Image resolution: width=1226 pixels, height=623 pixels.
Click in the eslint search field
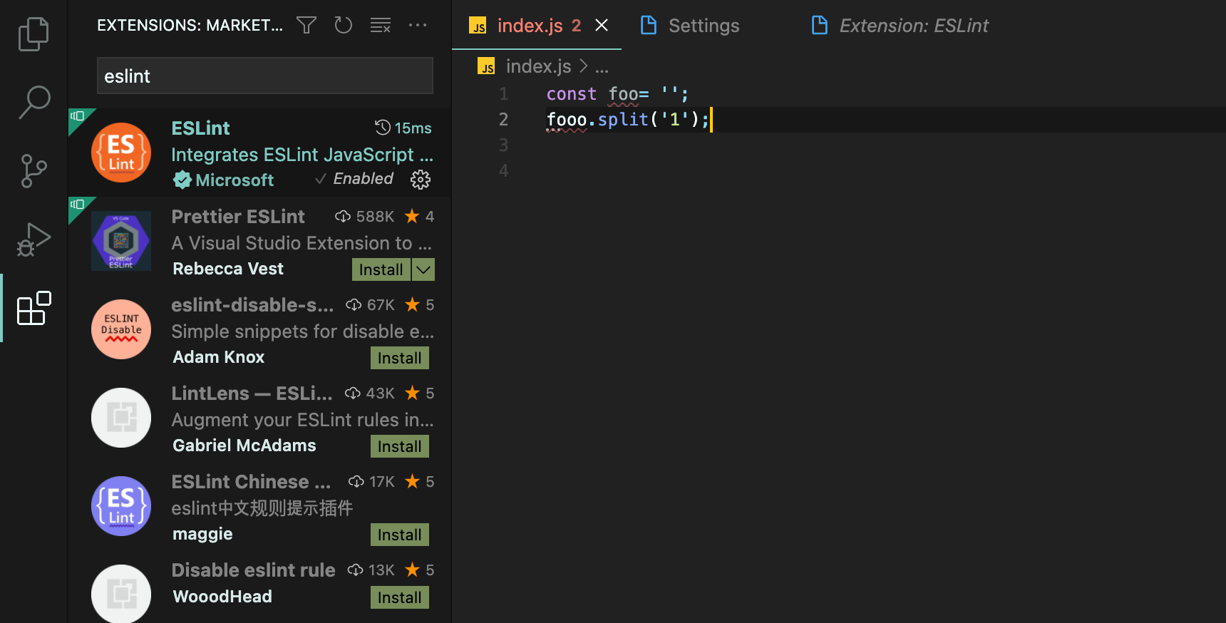[265, 76]
